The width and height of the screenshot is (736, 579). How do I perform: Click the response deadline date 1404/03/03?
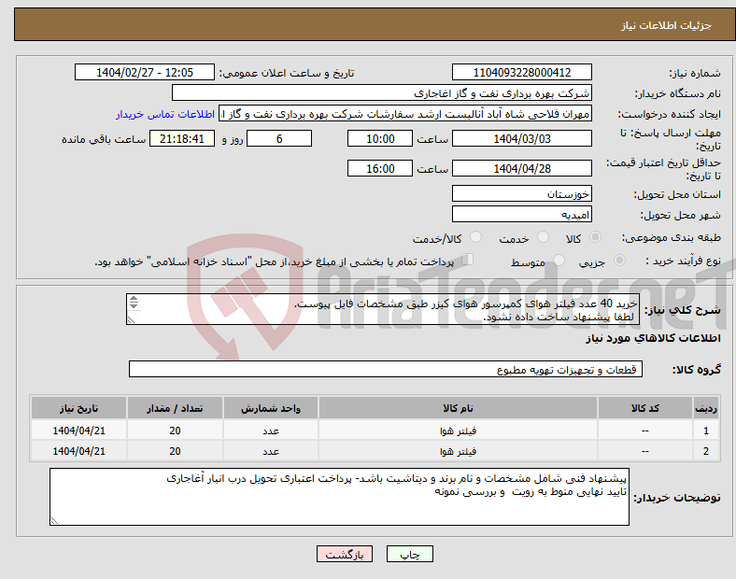coord(521,138)
